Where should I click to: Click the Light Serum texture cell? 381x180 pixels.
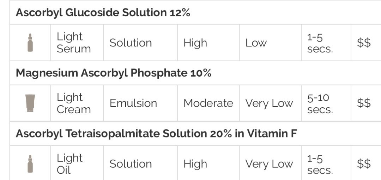[74, 43]
